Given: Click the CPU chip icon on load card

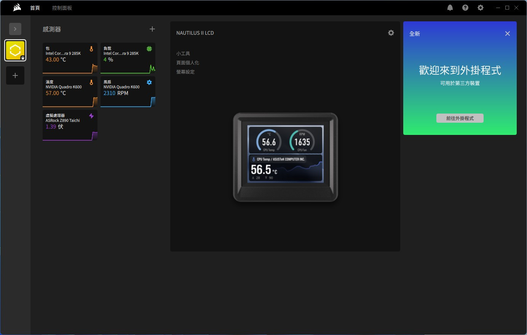Looking at the screenshot, I should [149, 49].
